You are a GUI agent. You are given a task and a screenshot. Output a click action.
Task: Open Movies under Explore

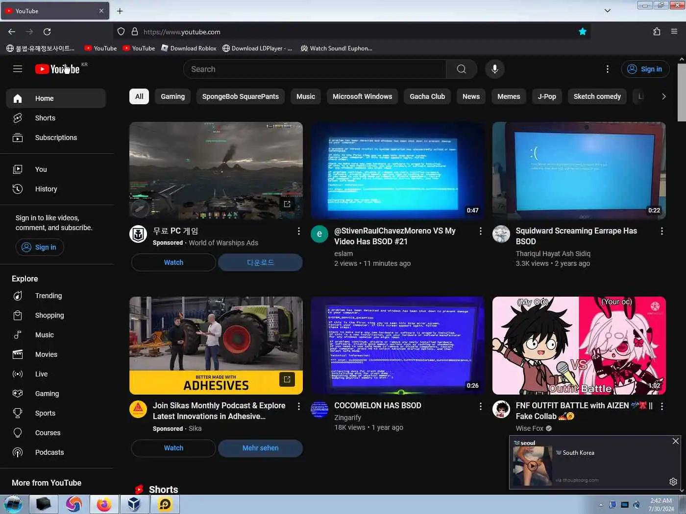click(x=56, y=354)
